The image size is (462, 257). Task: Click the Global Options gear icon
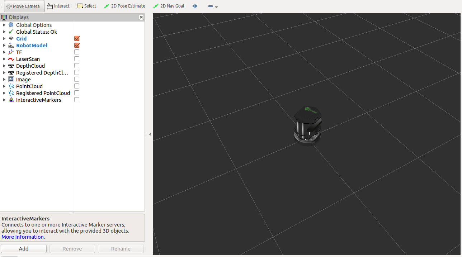tap(11, 25)
